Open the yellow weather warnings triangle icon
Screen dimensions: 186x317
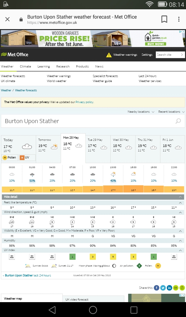pos(109,55)
